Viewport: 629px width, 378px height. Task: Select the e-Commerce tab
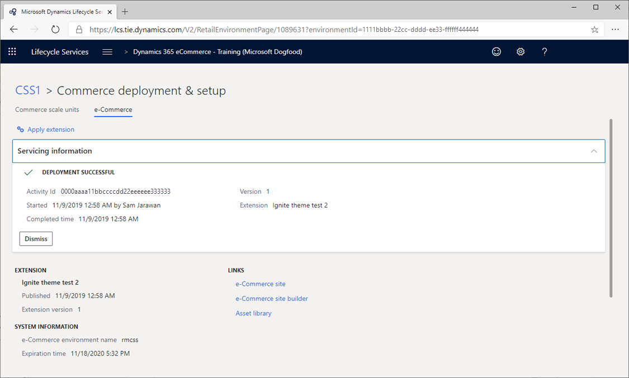click(113, 109)
